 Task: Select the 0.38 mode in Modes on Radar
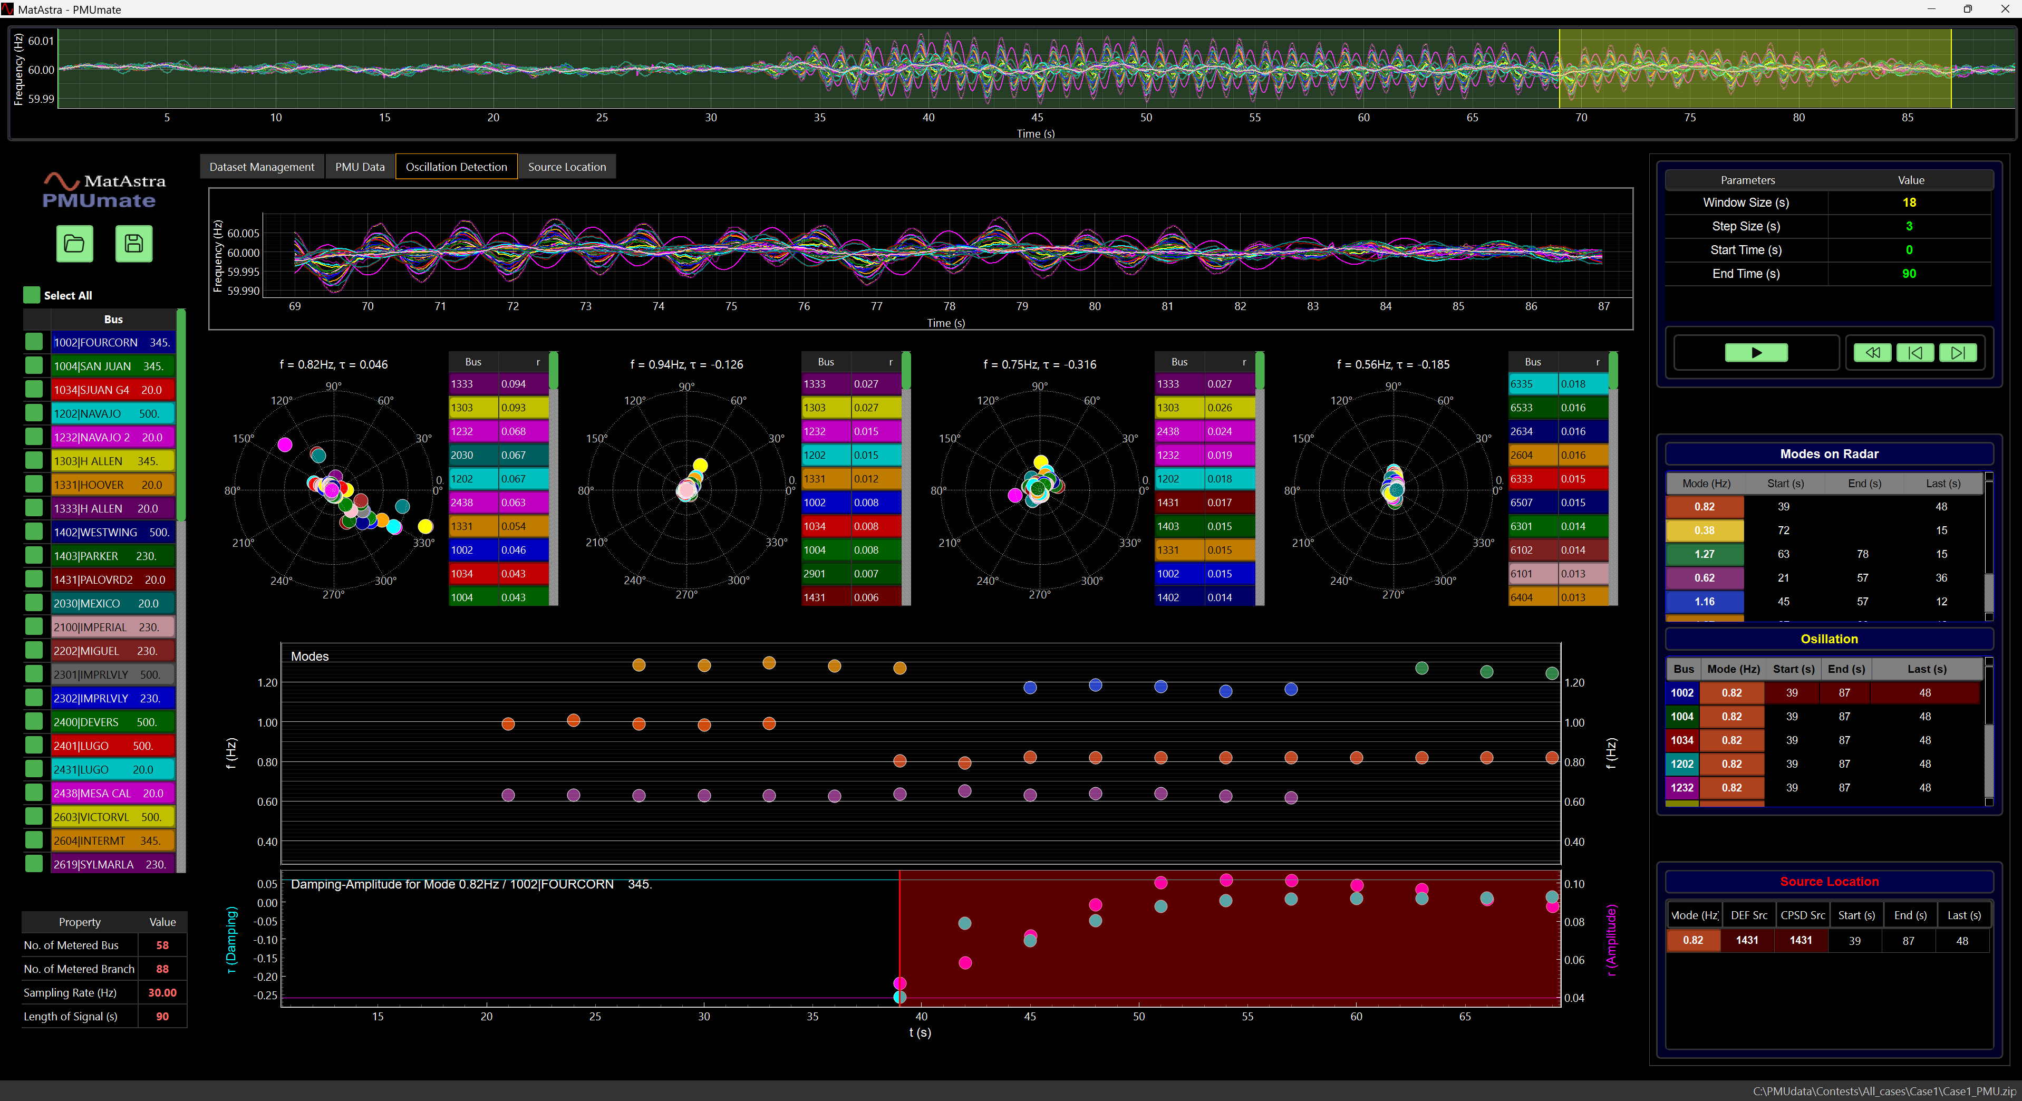(1704, 530)
